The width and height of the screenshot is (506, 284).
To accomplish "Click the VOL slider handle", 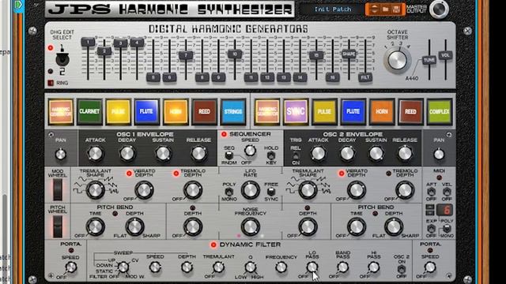I will click(x=445, y=55).
